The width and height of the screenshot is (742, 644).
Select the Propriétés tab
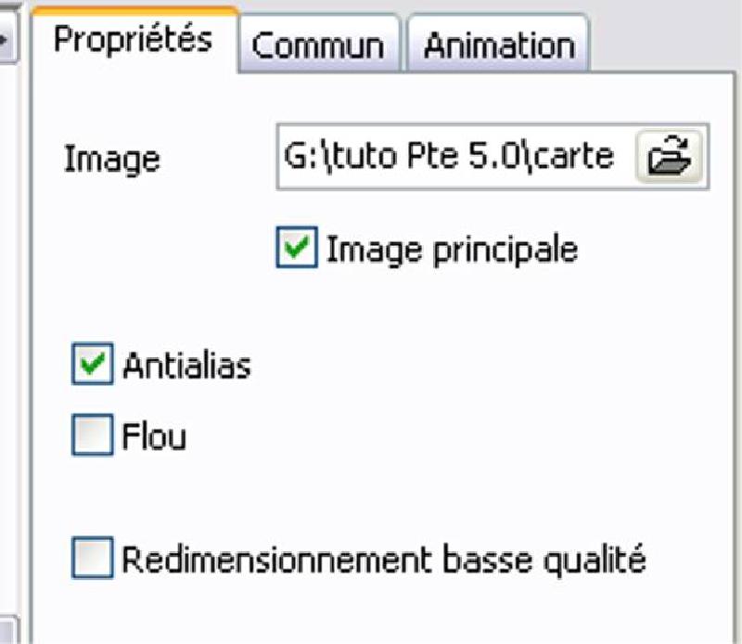pyautogui.click(x=134, y=40)
